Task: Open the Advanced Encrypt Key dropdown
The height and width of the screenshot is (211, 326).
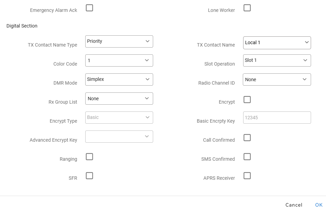Action: coord(119,137)
